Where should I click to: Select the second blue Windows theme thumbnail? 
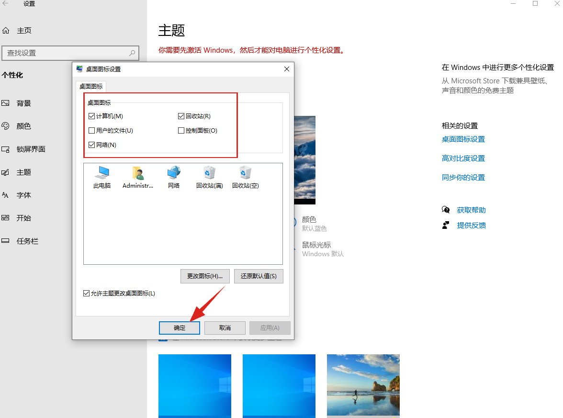pyautogui.click(x=279, y=386)
